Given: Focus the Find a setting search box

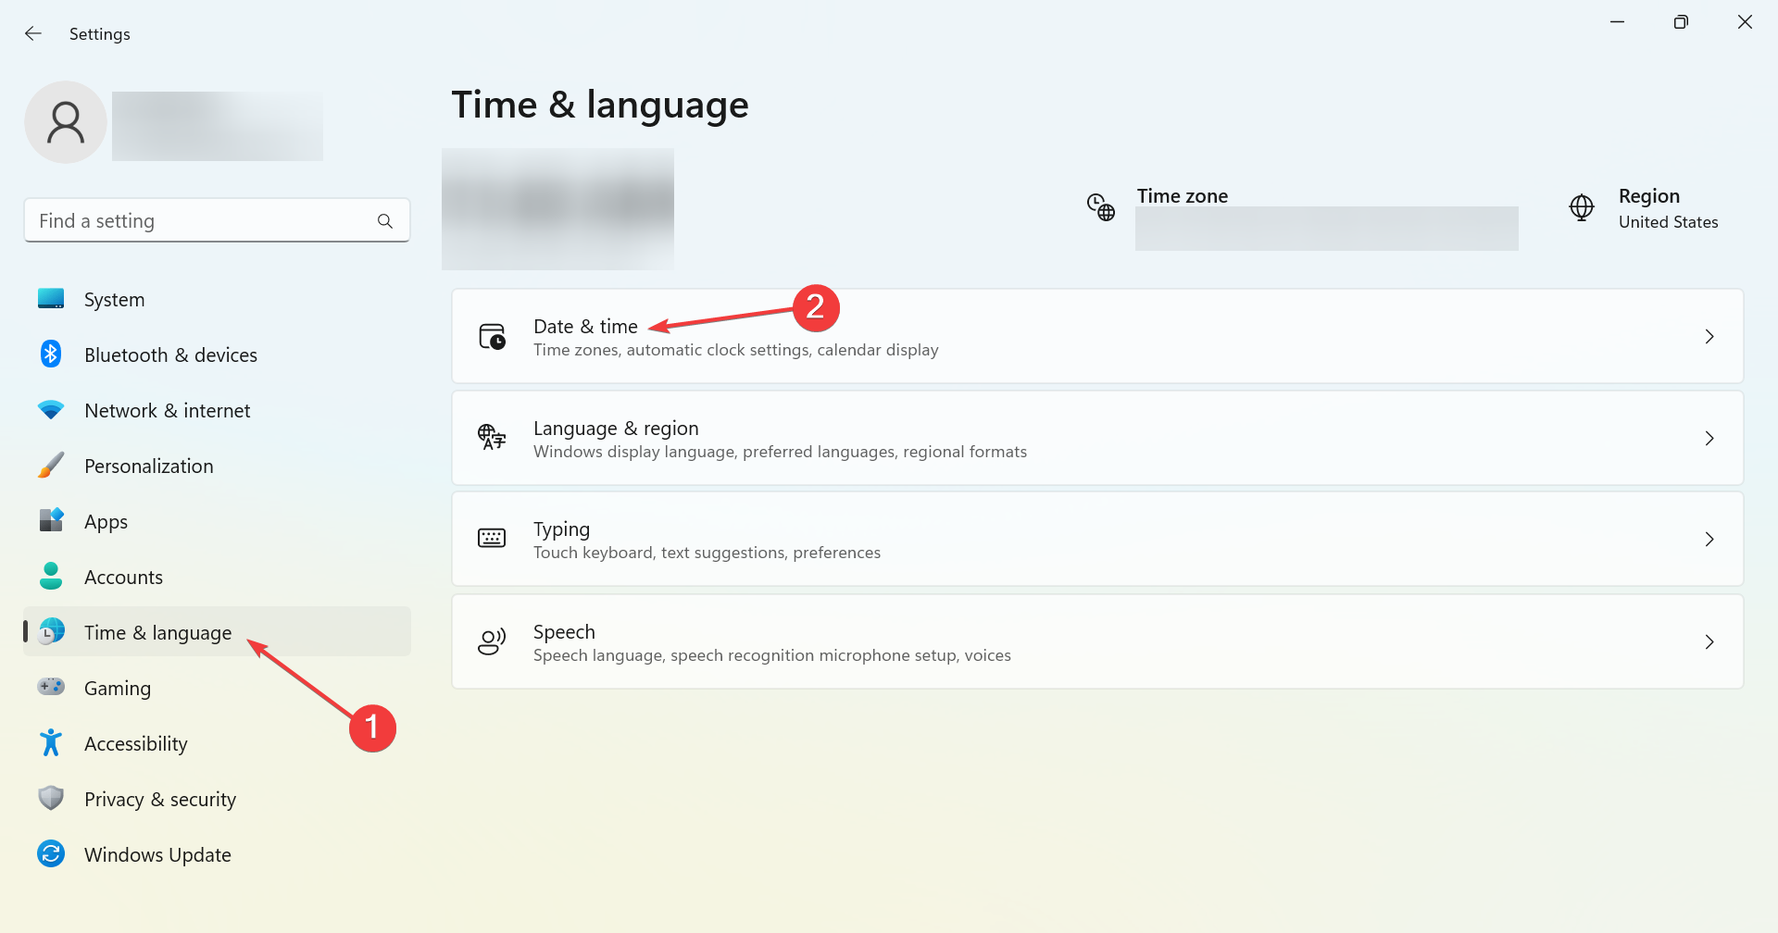Looking at the screenshot, I should coord(217,220).
